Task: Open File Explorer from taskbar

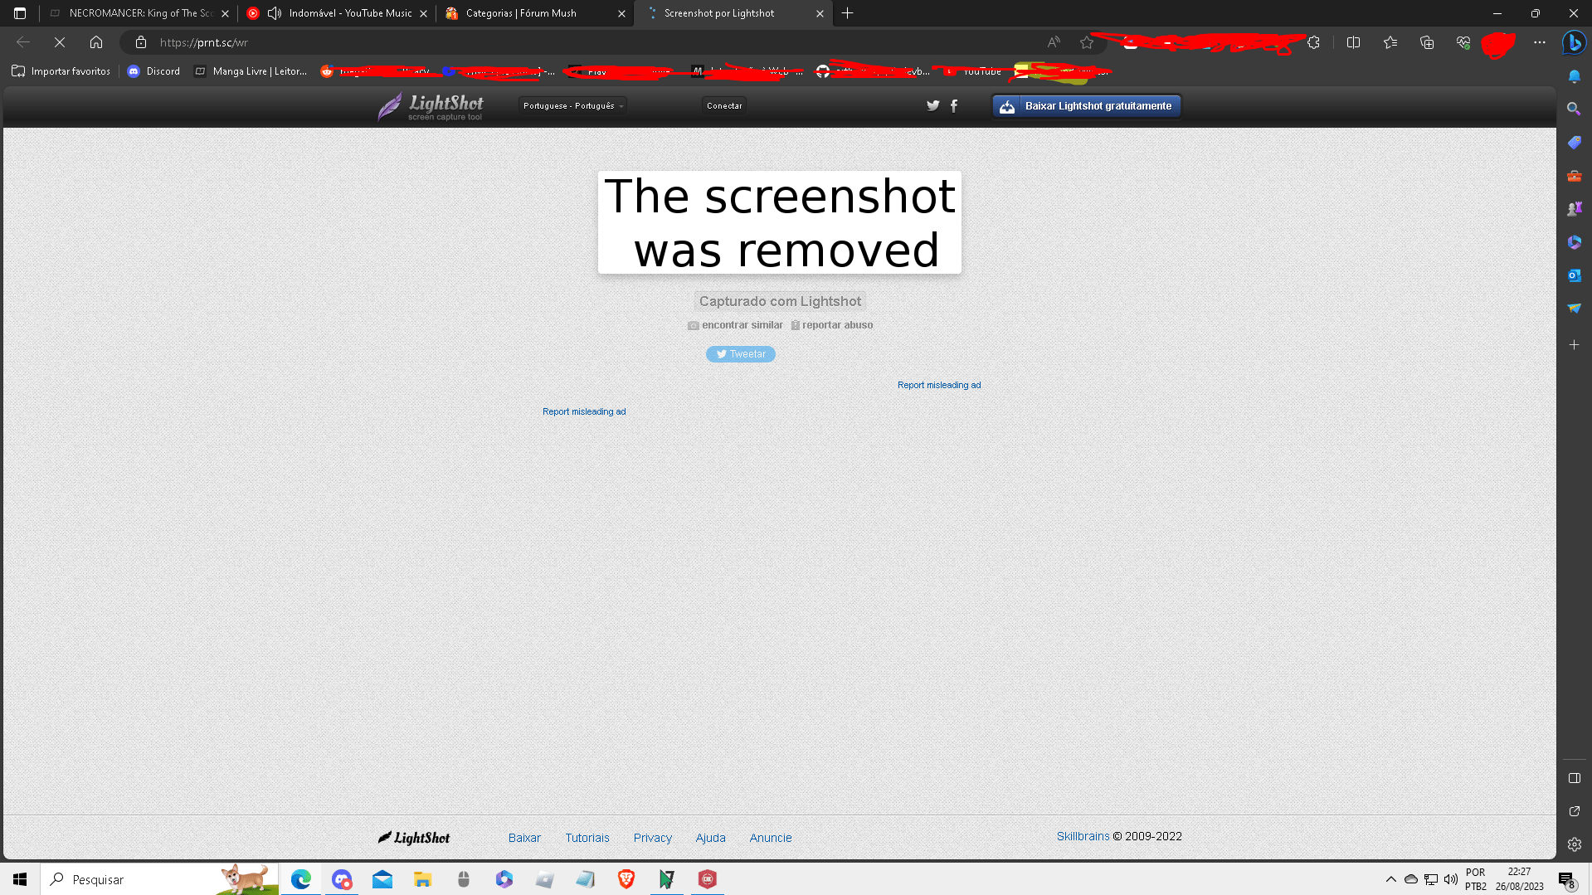Action: point(423,879)
